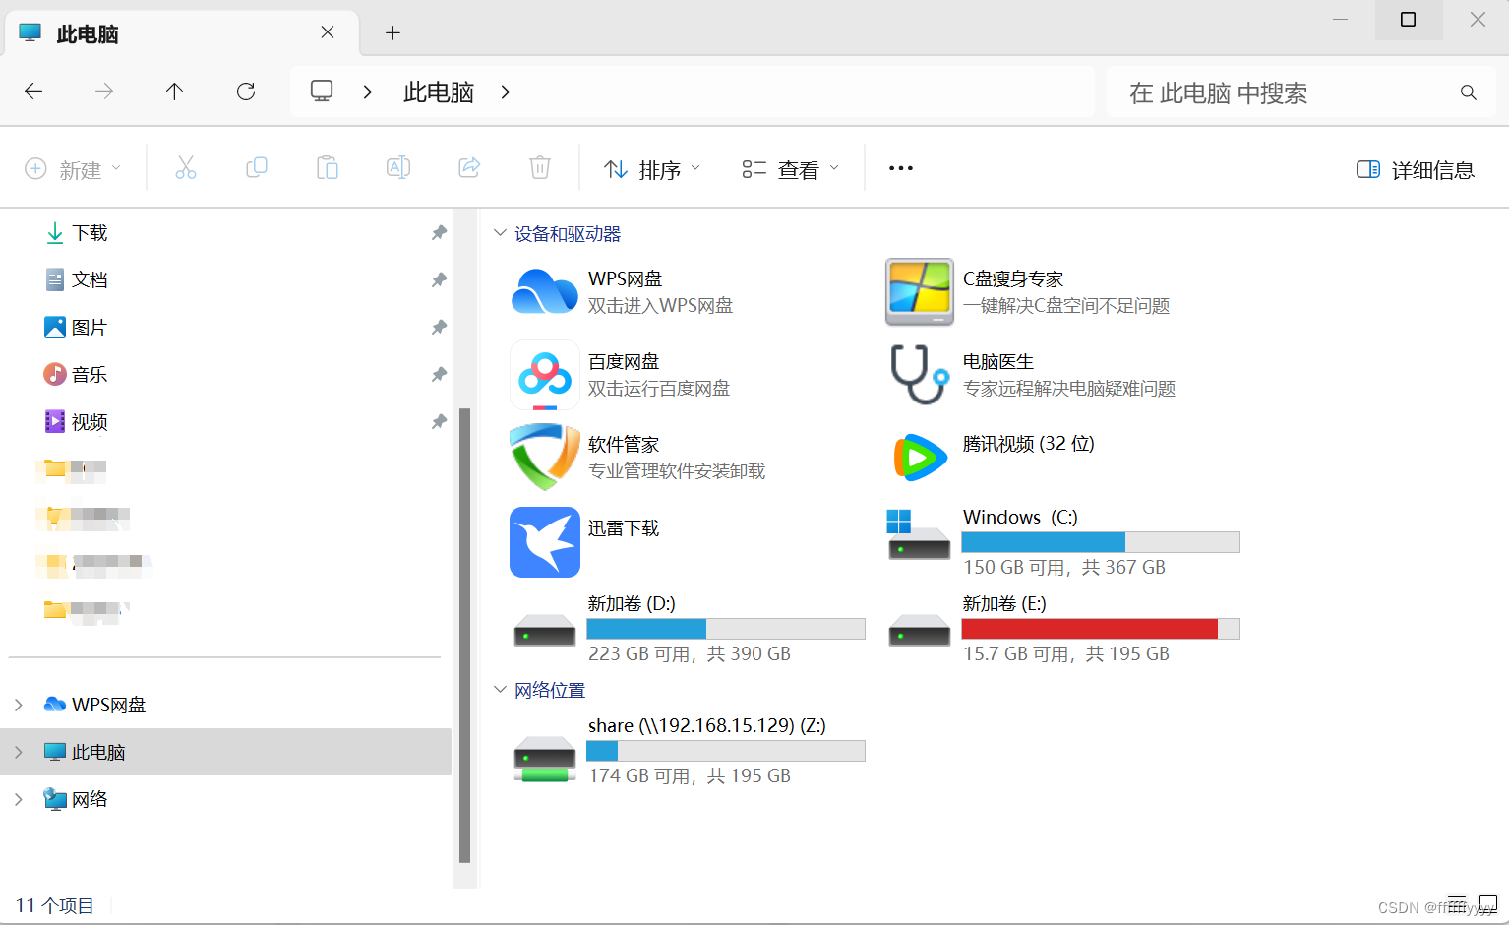The width and height of the screenshot is (1509, 925).
Task: Select the share (Z:) network drive icon
Action: point(545,760)
